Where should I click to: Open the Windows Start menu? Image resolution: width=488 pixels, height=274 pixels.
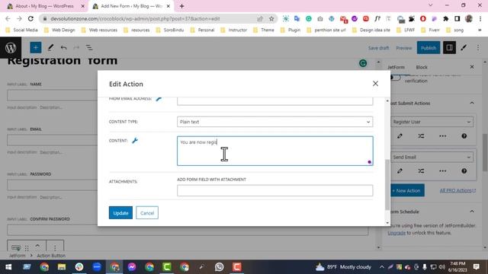point(8,267)
